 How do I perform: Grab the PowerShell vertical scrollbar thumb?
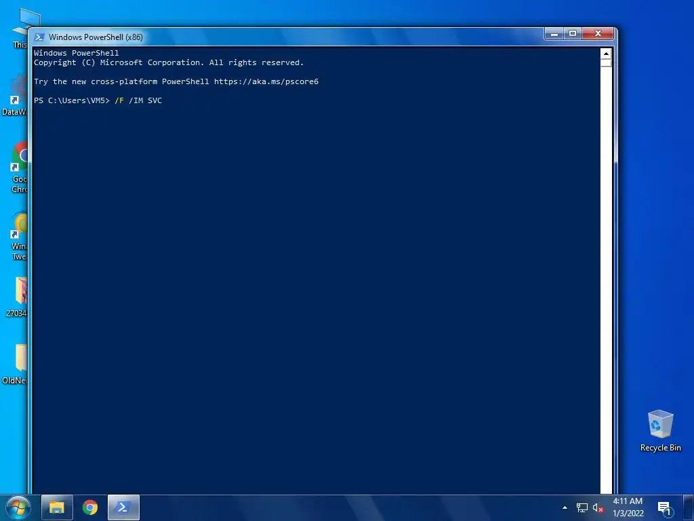tap(606, 63)
